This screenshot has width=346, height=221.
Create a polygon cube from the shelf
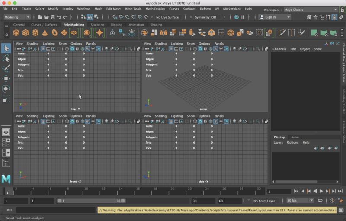(x=26, y=33)
